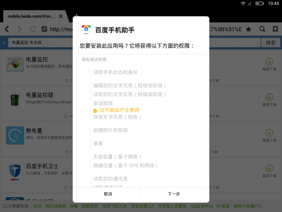Viewport: 282px width, 212px height.
Task: Tap the 这可能会产生费用 warning text
Action: (x=119, y=110)
